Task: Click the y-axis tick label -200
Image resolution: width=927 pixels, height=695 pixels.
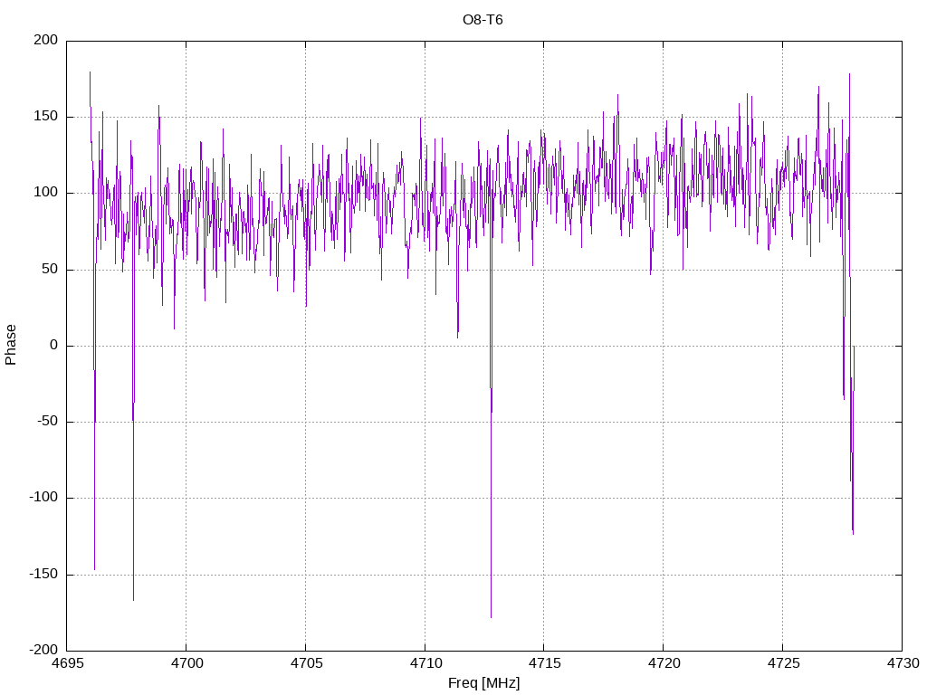Action: 43,650
